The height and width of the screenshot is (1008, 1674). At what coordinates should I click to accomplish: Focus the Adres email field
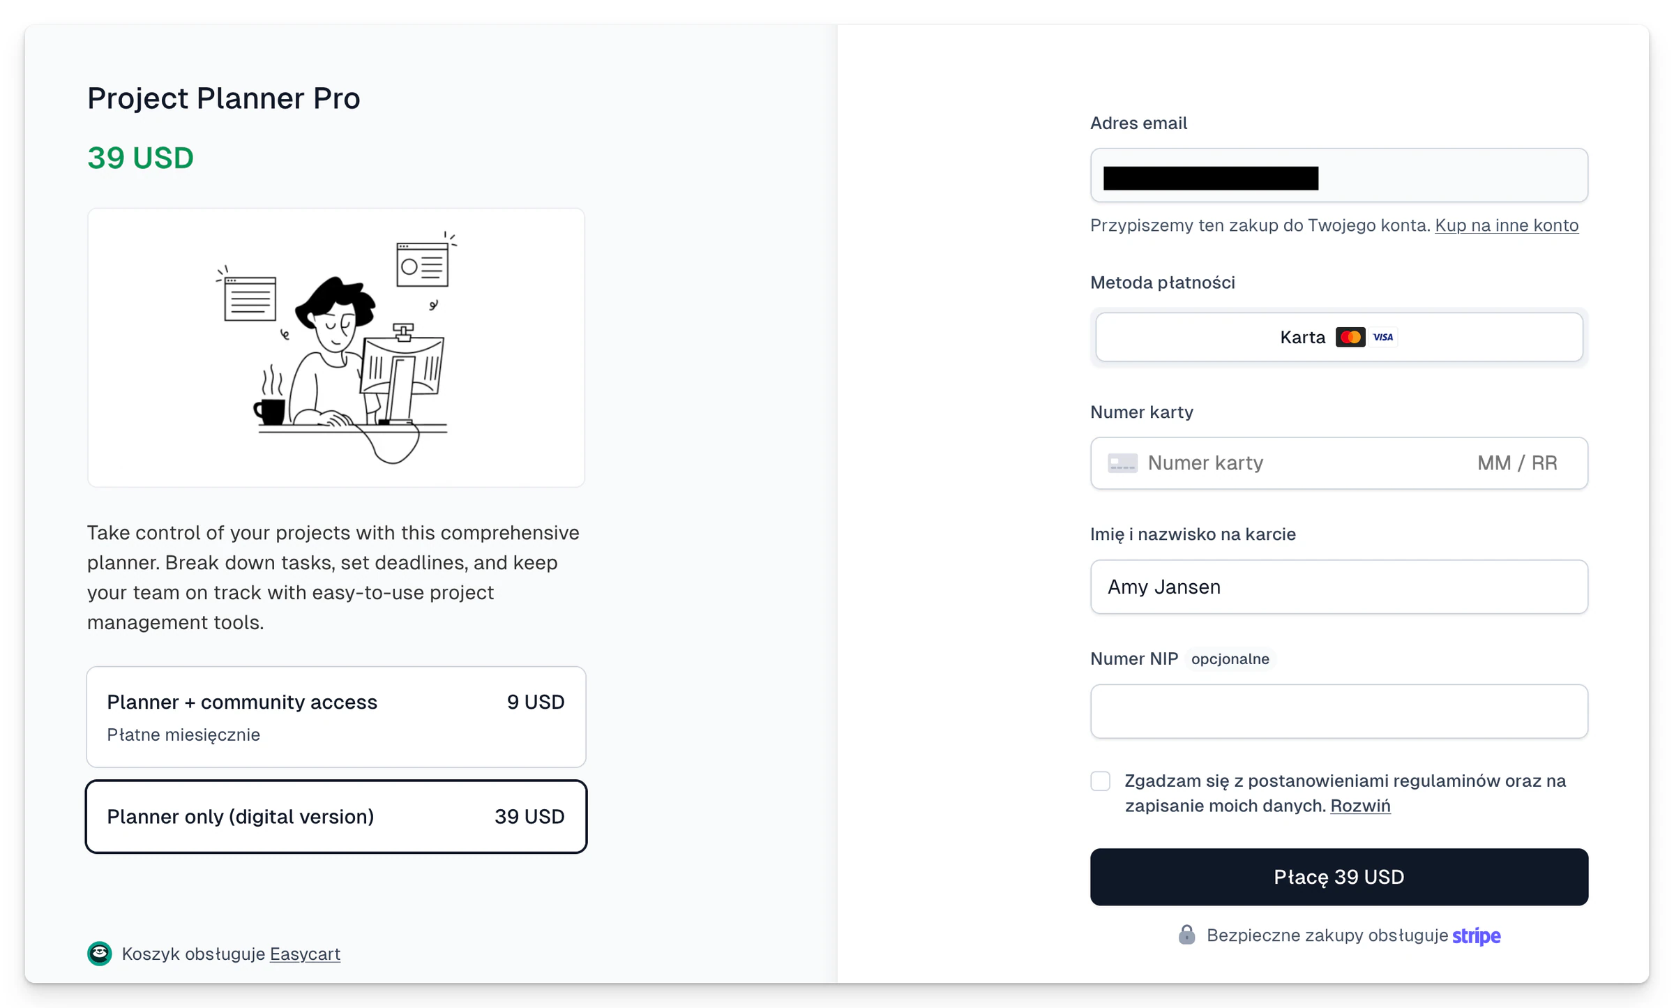pos(1339,175)
